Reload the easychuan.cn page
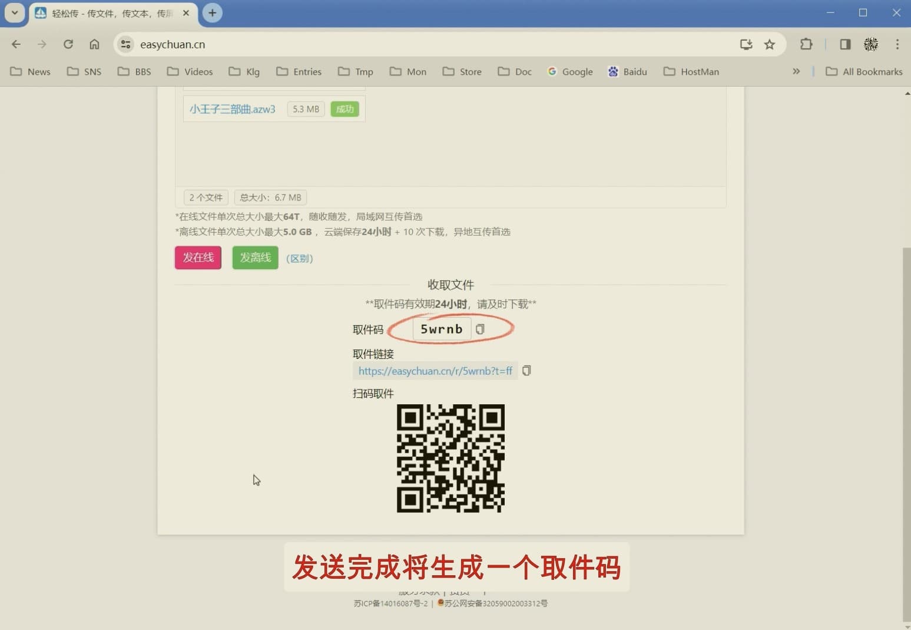Screen dimensions: 911x630 tap(68, 44)
